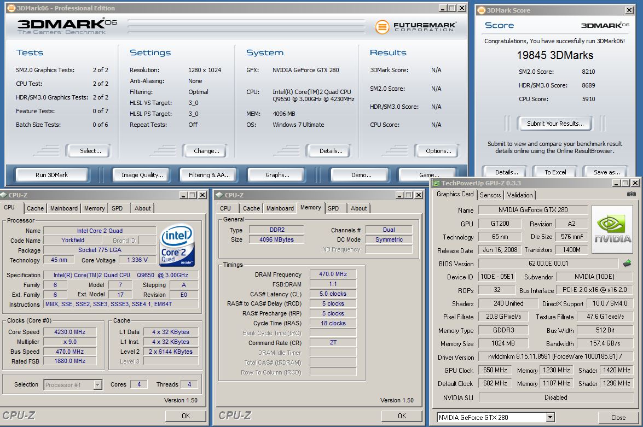Screen dimensions: 643x427
Task: Click the Intel Core 2 Quad badge
Action: point(177,245)
